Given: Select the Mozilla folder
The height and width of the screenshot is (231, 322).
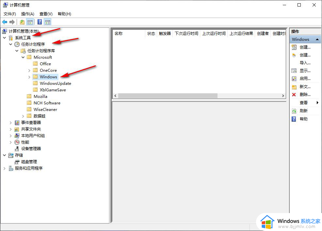Looking at the screenshot, I should click(x=40, y=97).
